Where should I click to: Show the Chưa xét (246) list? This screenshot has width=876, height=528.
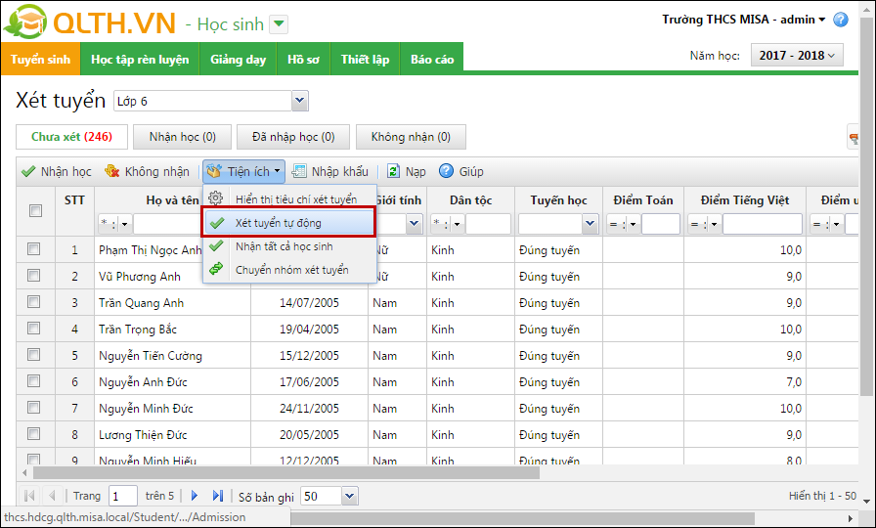(x=71, y=137)
